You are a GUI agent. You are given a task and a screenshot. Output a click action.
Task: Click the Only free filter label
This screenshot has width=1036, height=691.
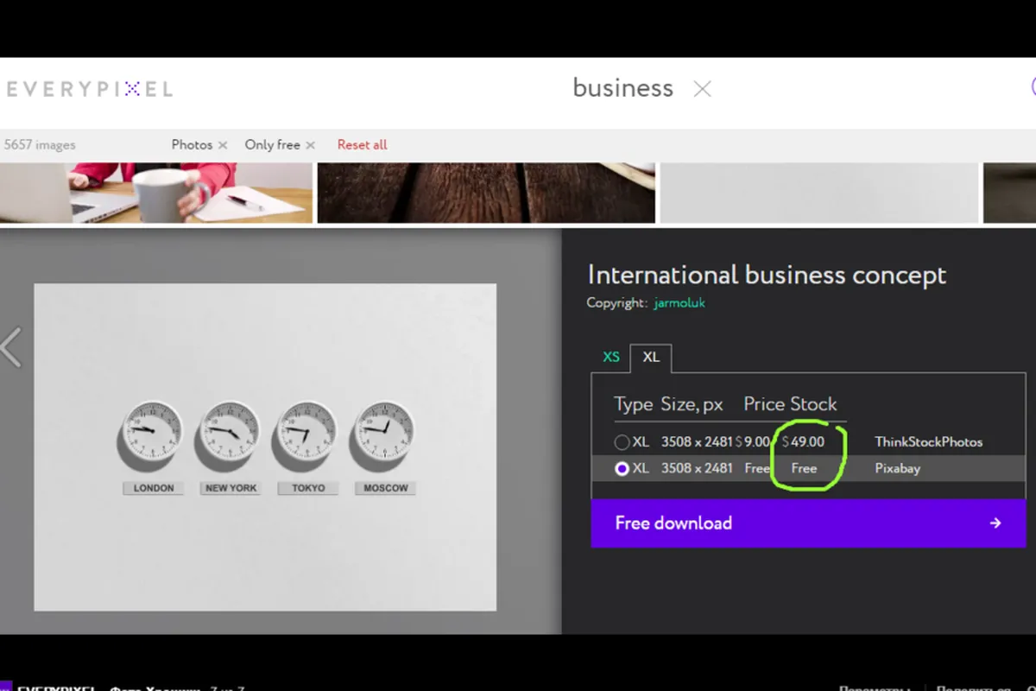coord(272,145)
